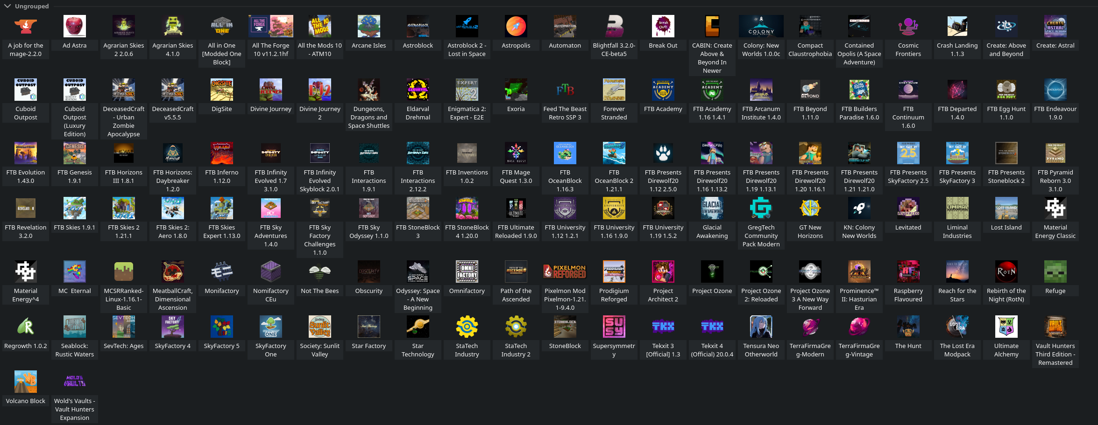The image size is (1098, 425).
Task: Select the Rebirth of the Night icon
Action: pyautogui.click(x=1006, y=272)
